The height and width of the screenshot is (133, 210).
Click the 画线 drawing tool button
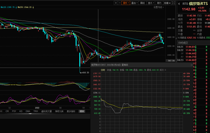click(142, 3)
